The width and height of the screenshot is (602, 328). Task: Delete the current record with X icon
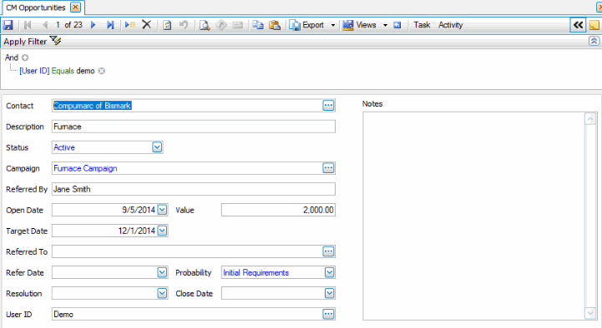tap(146, 25)
